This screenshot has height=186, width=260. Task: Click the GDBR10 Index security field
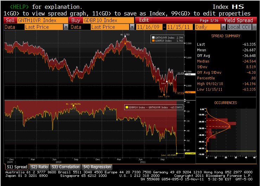click(x=108, y=20)
